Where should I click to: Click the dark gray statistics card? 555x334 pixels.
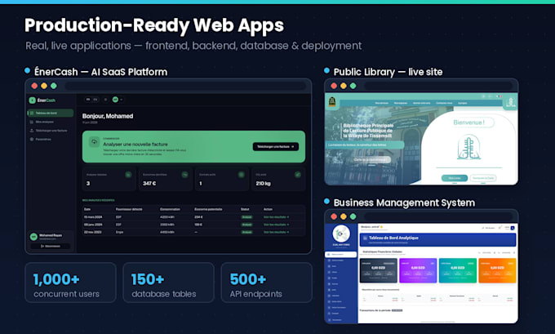[x=379, y=270]
